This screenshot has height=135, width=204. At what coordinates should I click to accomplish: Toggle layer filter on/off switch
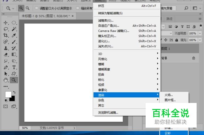(201, 26)
